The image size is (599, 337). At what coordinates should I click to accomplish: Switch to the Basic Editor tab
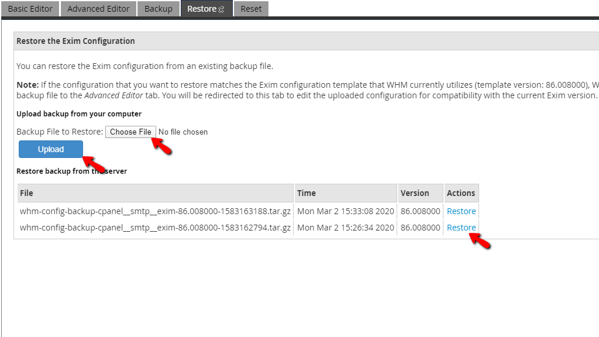30,9
